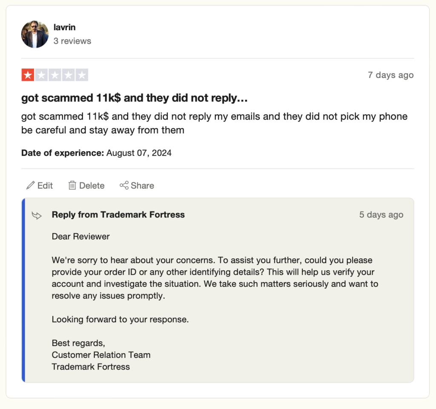The height and width of the screenshot is (409, 436).
Task: Click the Share network icon
Action: 124,186
